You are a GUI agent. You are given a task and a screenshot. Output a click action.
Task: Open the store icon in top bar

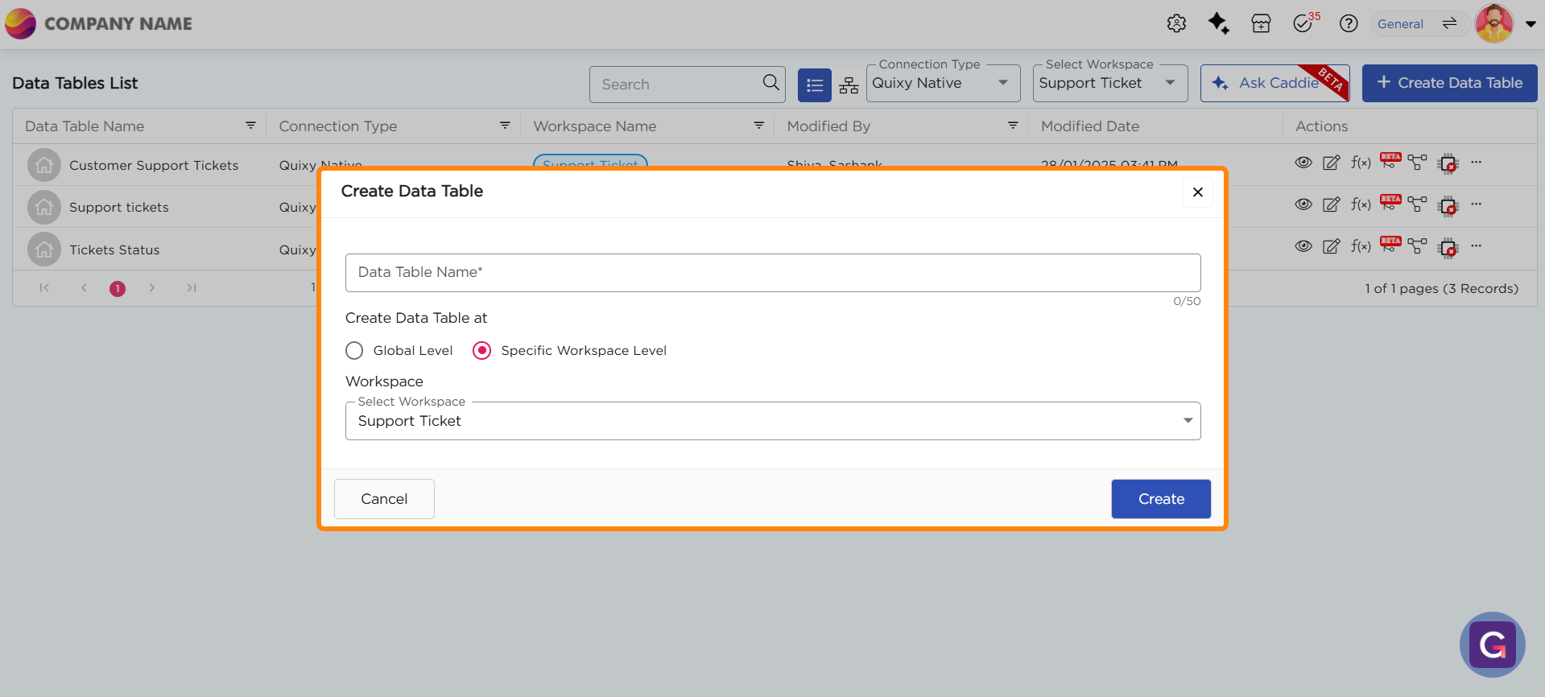[x=1261, y=23]
